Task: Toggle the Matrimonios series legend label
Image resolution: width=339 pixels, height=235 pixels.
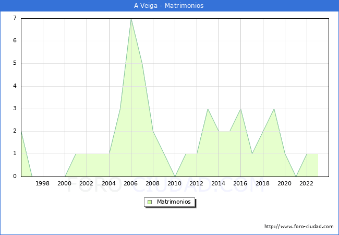Action: tap(173, 202)
